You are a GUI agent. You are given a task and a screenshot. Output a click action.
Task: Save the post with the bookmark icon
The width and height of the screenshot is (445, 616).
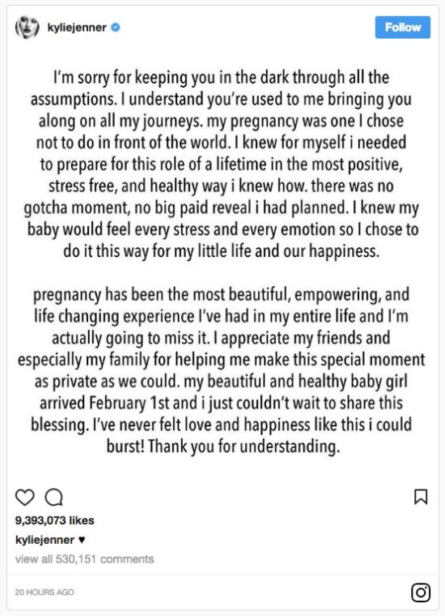(x=421, y=497)
